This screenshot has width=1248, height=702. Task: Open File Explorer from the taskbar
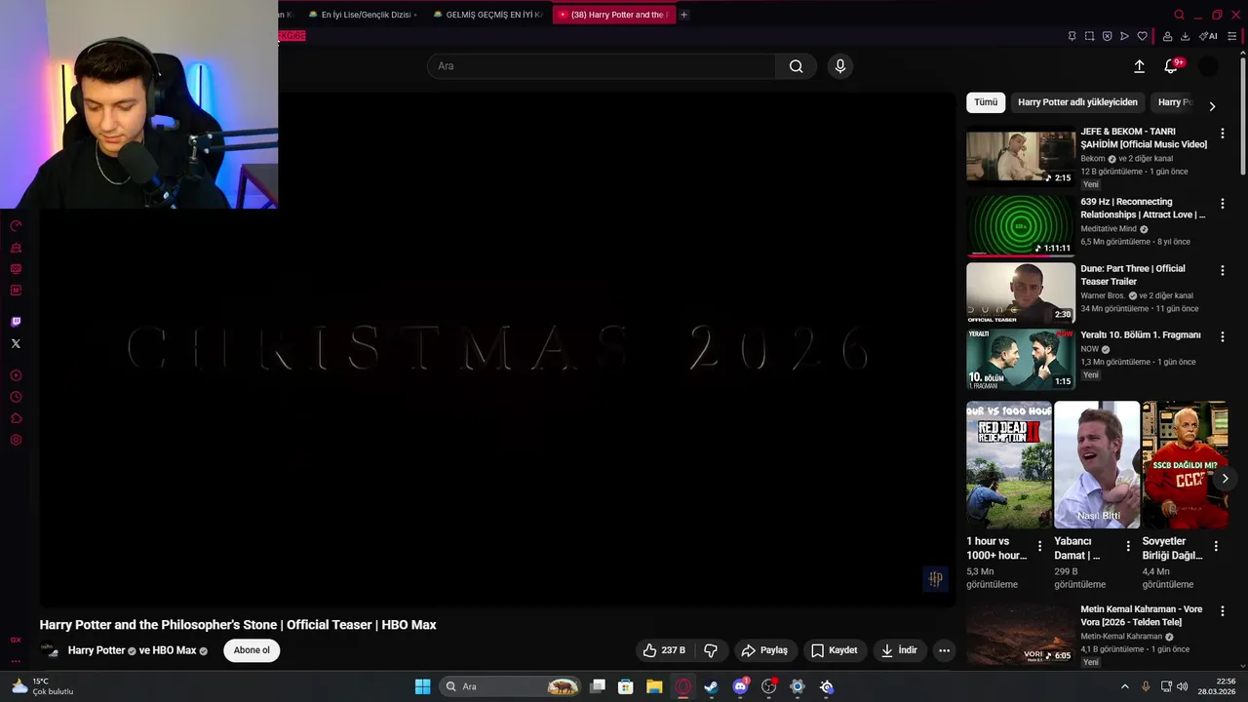pos(654,686)
